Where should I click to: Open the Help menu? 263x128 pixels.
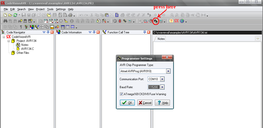tap(71, 9)
